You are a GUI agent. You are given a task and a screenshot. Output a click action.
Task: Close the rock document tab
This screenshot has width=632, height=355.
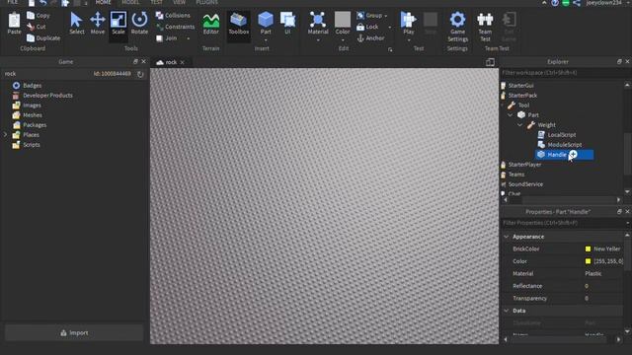[183, 62]
